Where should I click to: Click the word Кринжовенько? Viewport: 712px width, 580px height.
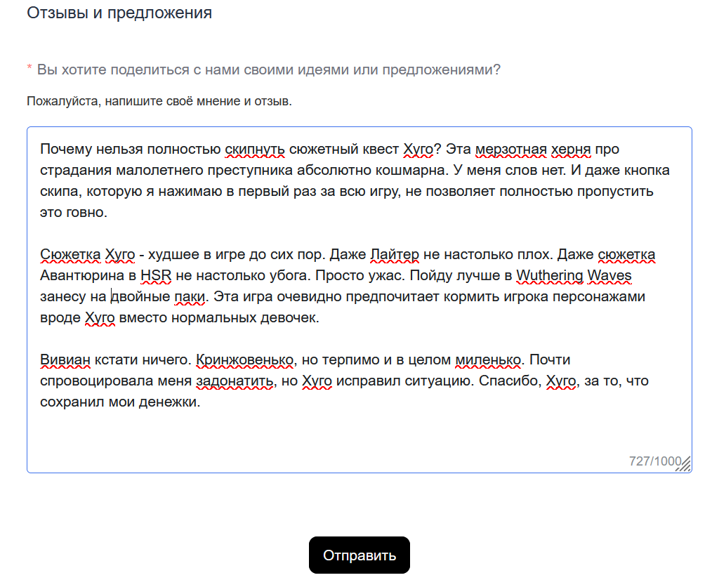click(245, 360)
